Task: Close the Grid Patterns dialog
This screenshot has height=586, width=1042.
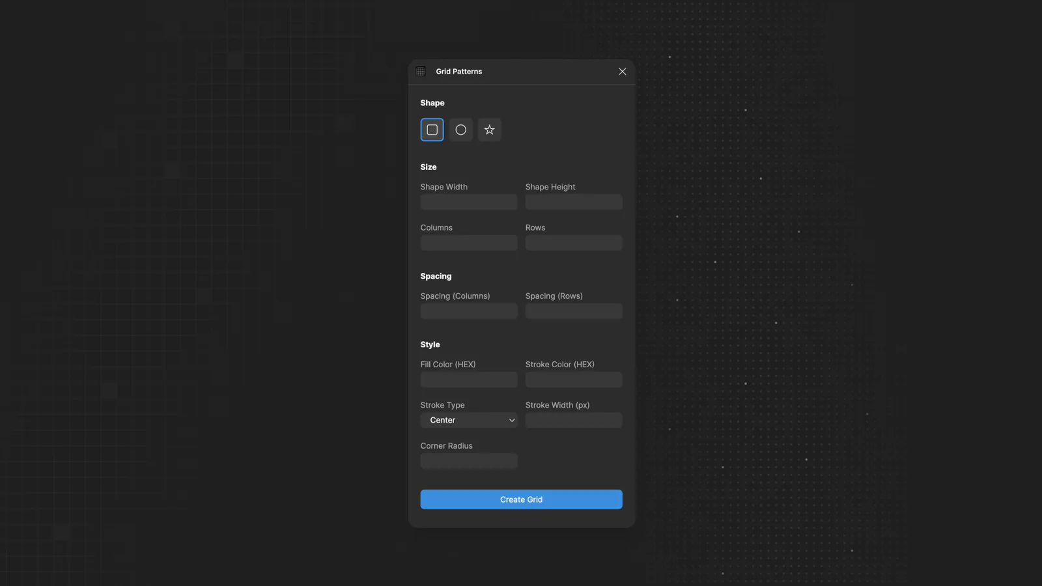Action: tap(622, 72)
